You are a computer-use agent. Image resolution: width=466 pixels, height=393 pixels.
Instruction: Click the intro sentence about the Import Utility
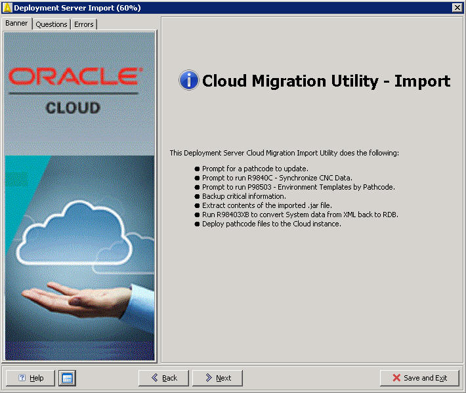pyautogui.click(x=284, y=153)
